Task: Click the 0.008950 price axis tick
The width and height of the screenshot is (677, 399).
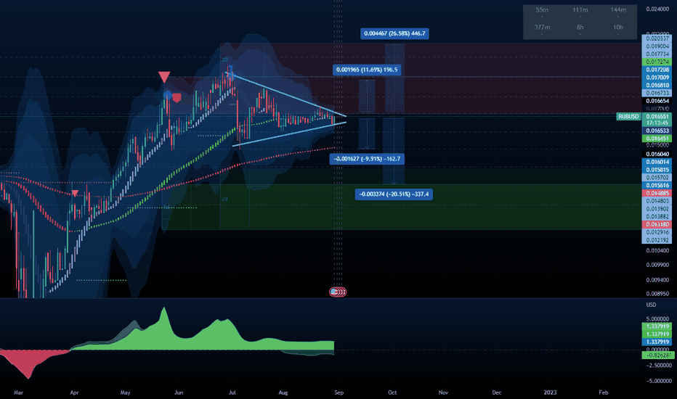Action: click(657, 294)
